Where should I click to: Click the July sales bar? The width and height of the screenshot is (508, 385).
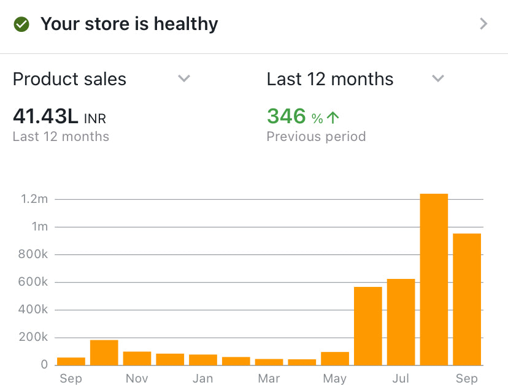tap(401, 322)
